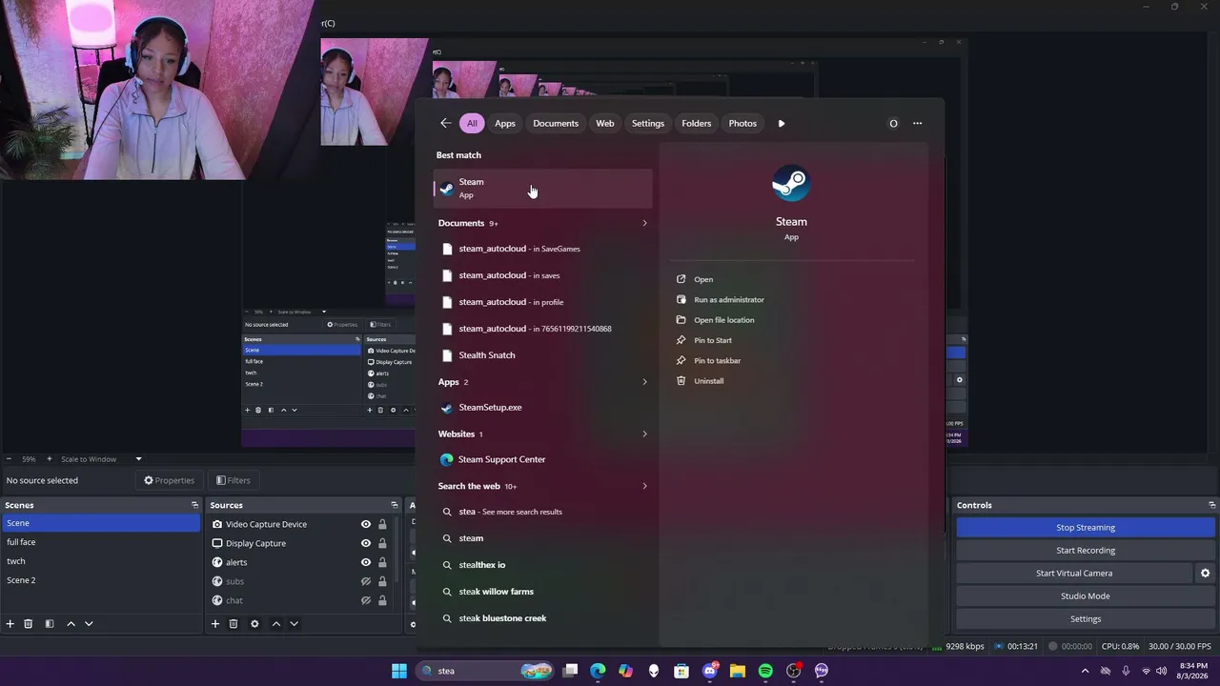Screen dimensions: 1220x686
Task: Enter Studio Mode in OBS
Action: coord(1086,596)
